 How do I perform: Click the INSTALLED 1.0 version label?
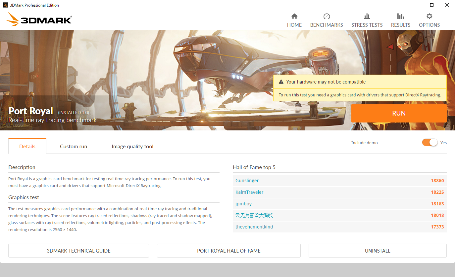click(74, 113)
